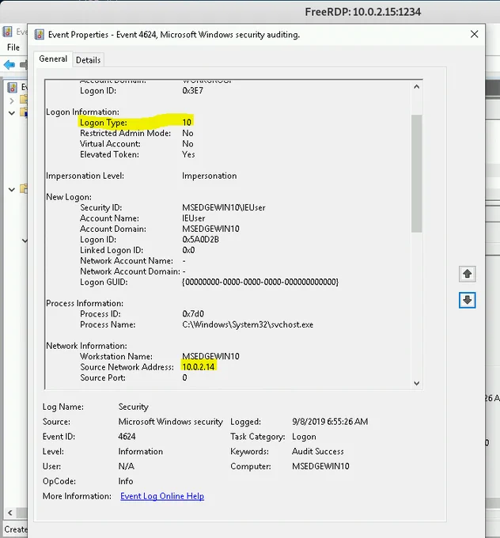Select the Impersonation Level value
The width and height of the screenshot is (500, 538).
pos(209,176)
